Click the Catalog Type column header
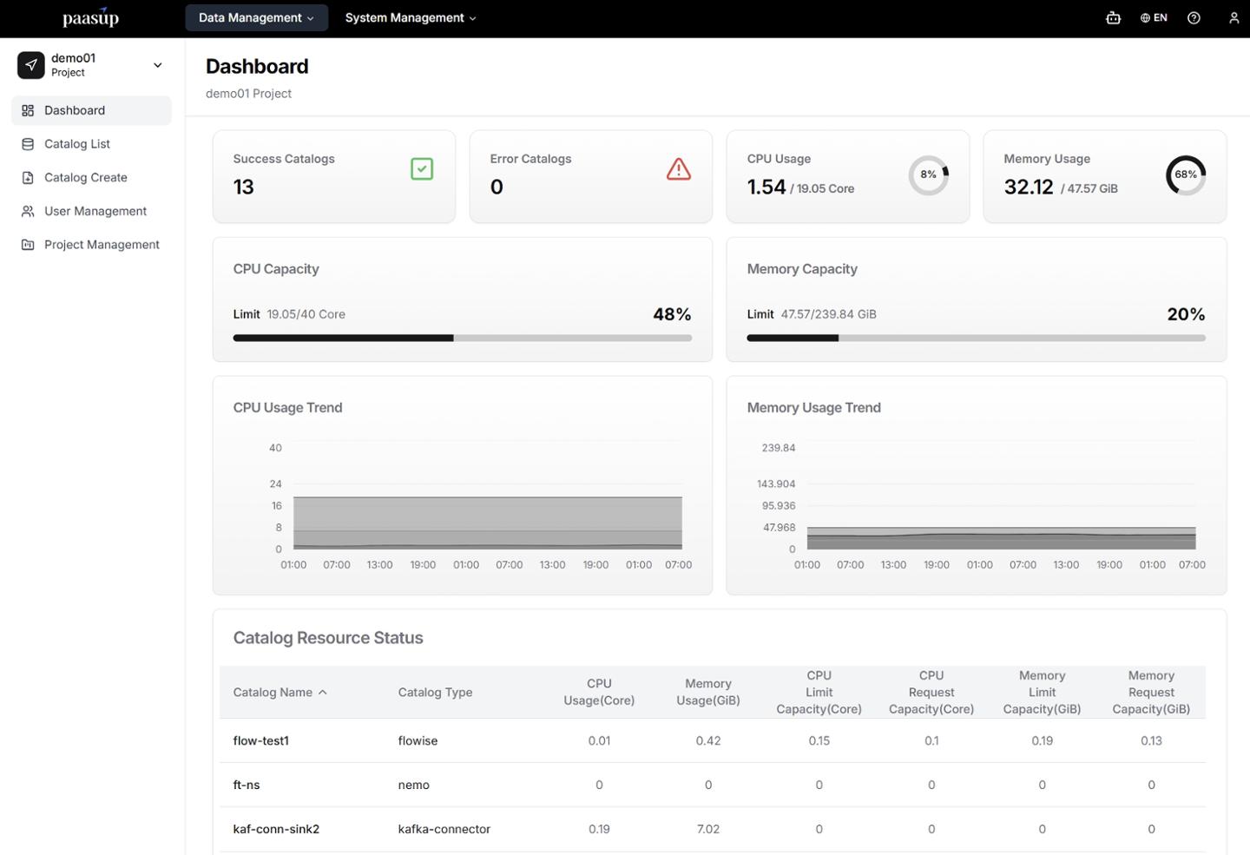Screen dimensions: 1250x855 click(435, 693)
